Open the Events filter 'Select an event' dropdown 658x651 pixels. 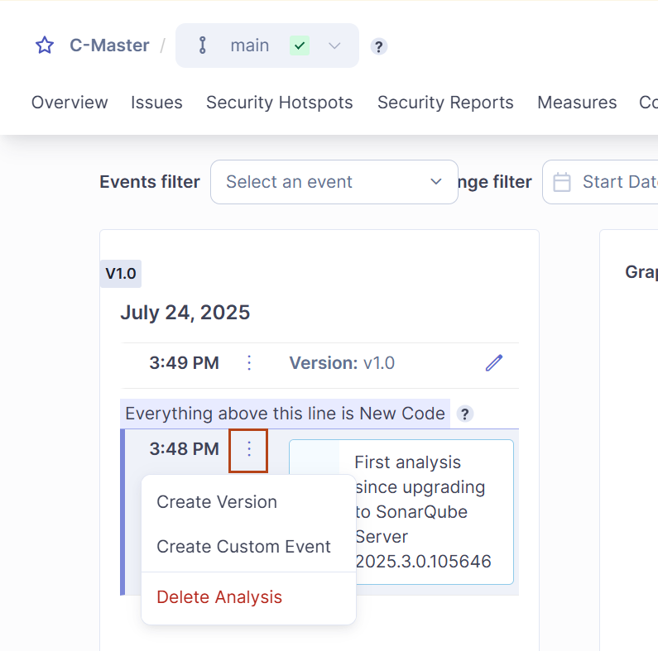click(x=334, y=182)
